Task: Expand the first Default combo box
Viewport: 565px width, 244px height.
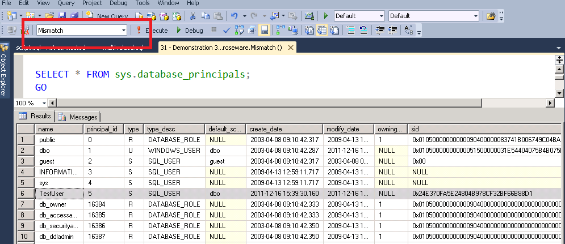Action: coord(380,16)
